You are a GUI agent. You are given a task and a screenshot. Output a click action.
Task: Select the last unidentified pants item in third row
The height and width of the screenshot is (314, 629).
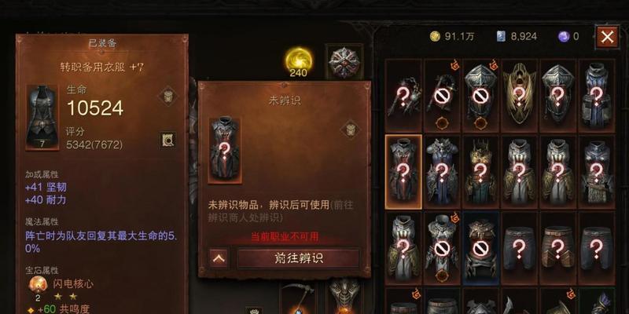tap(597, 248)
